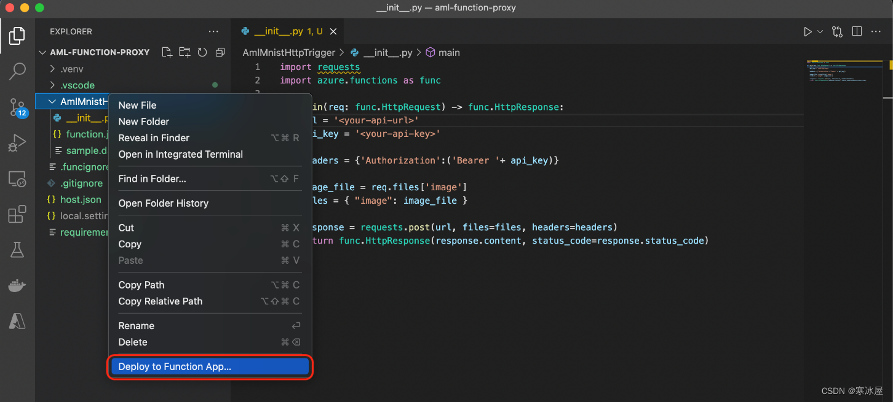This screenshot has height=402, width=893.
Task: Choose Rename in context menu
Action: (210, 326)
